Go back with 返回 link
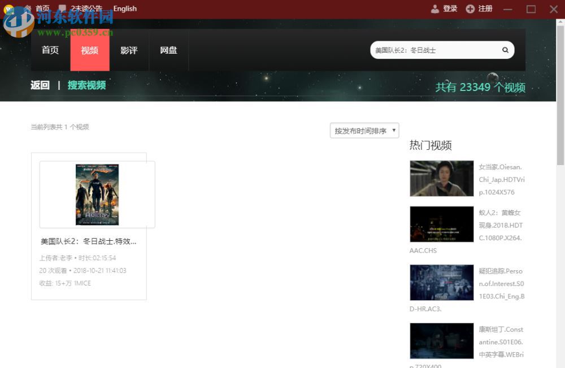This screenshot has width=565, height=368. tap(40, 85)
